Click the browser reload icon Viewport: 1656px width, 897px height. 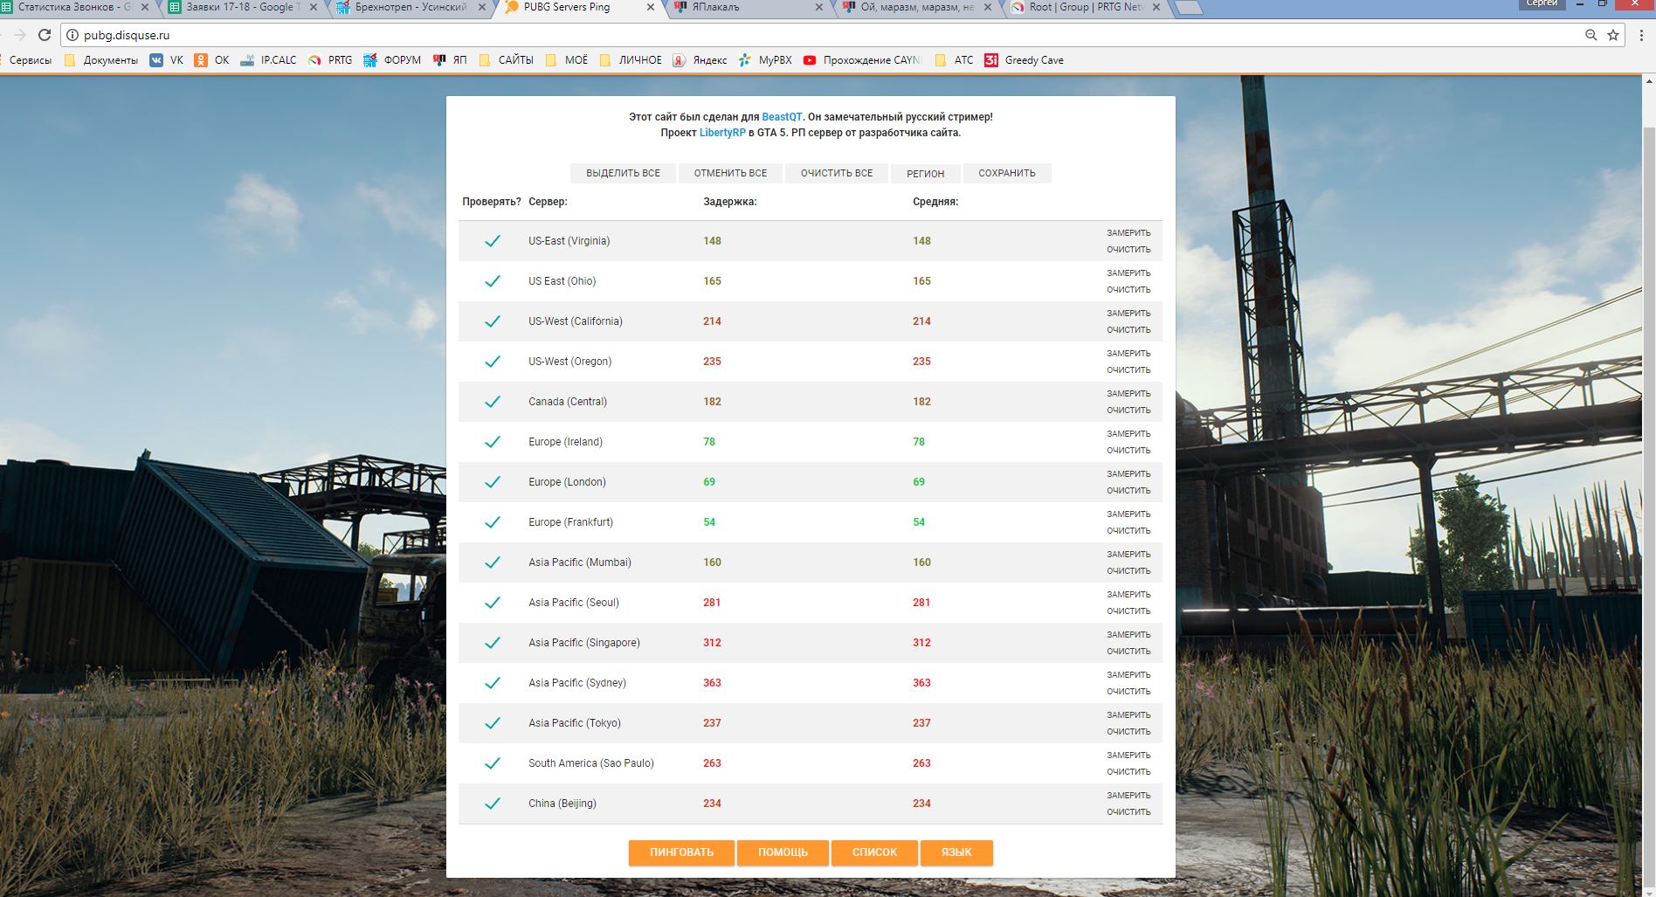click(45, 35)
